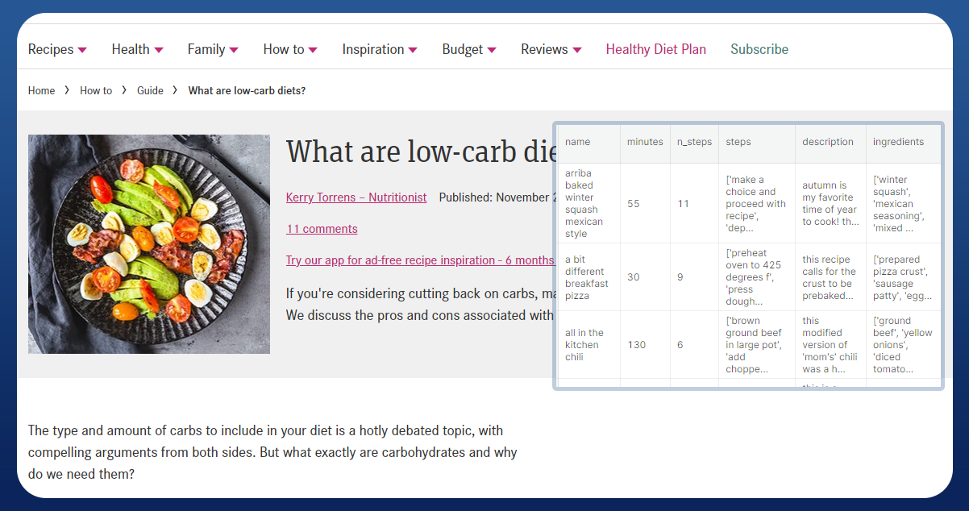Navigate to Home breadcrumb

(x=41, y=91)
